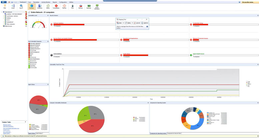
Task: Click the Search magnifier icon
Action: [21, 6]
